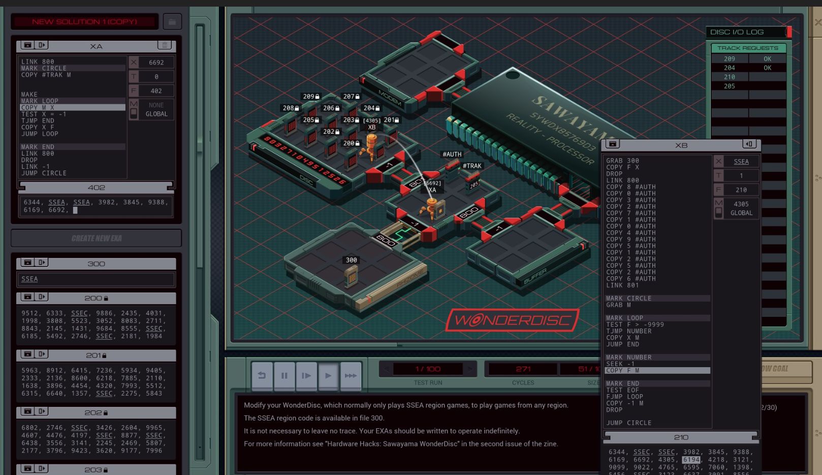Click the CYCLES counter showing 271
Image resolution: width=822 pixels, height=475 pixels.
(x=523, y=369)
